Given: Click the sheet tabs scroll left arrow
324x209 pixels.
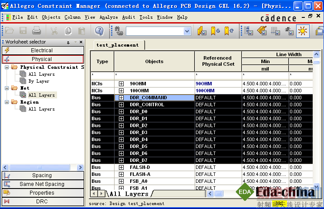Looking at the screenshot, I should (x=94, y=194).
